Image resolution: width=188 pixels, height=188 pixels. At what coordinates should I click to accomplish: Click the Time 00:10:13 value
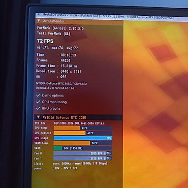69,55
